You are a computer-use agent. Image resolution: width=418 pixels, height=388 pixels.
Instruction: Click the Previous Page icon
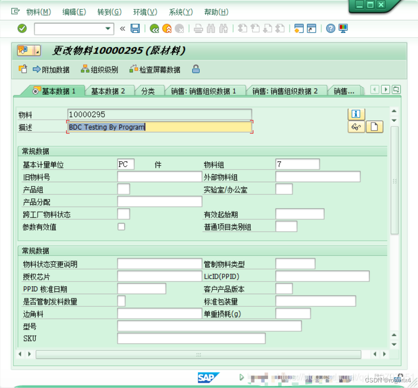pos(255,28)
